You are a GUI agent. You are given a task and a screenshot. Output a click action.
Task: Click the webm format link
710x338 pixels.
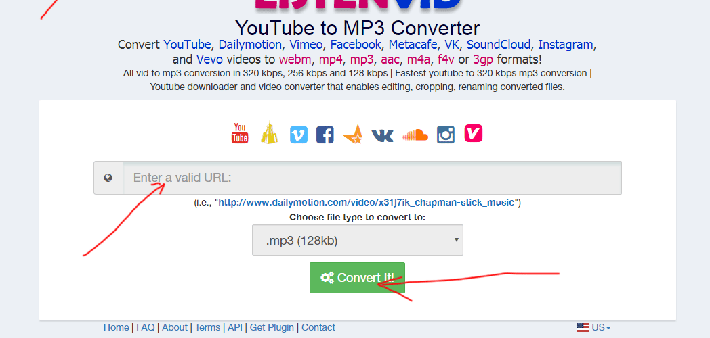[x=295, y=59]
